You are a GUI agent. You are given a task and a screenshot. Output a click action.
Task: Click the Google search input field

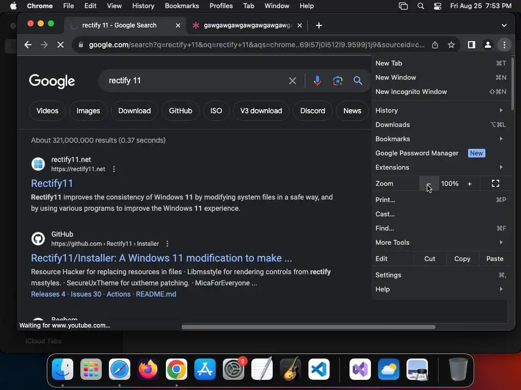coord(196,81)
